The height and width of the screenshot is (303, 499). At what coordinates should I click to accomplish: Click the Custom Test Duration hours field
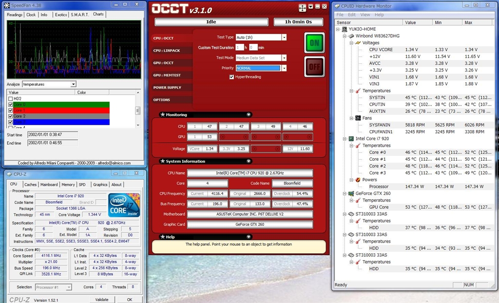pos(239,47)
